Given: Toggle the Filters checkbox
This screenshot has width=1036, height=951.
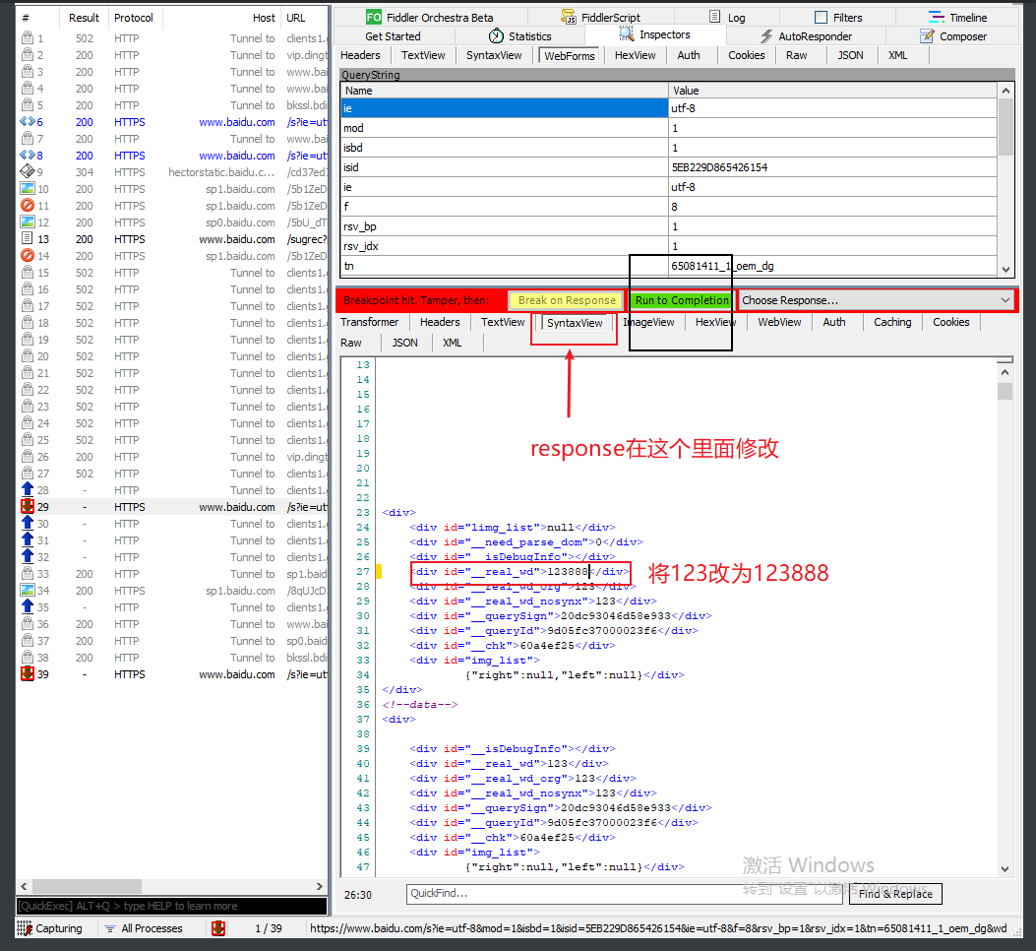Looking at the screenshot, I should pyautogui.click(x=821, y=18).
